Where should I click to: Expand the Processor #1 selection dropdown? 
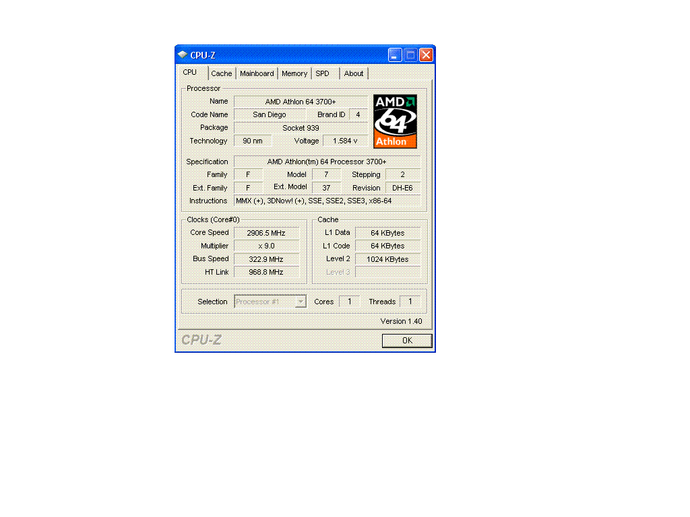[301, 302]
